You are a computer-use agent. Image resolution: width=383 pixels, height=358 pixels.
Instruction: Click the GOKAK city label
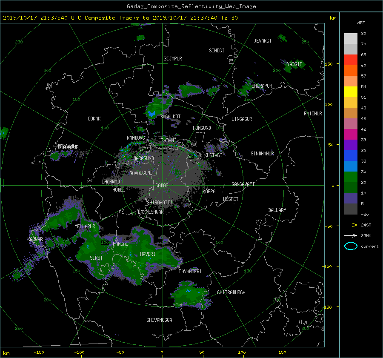(x=94, y=119)
